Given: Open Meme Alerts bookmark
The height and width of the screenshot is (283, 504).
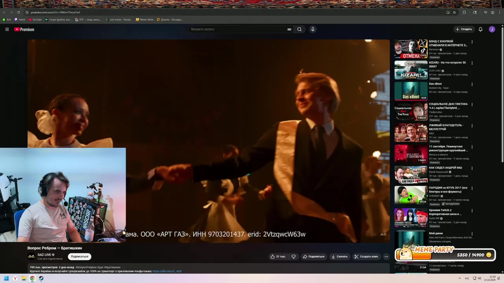Looking at the screenshot, I should 145,19.
